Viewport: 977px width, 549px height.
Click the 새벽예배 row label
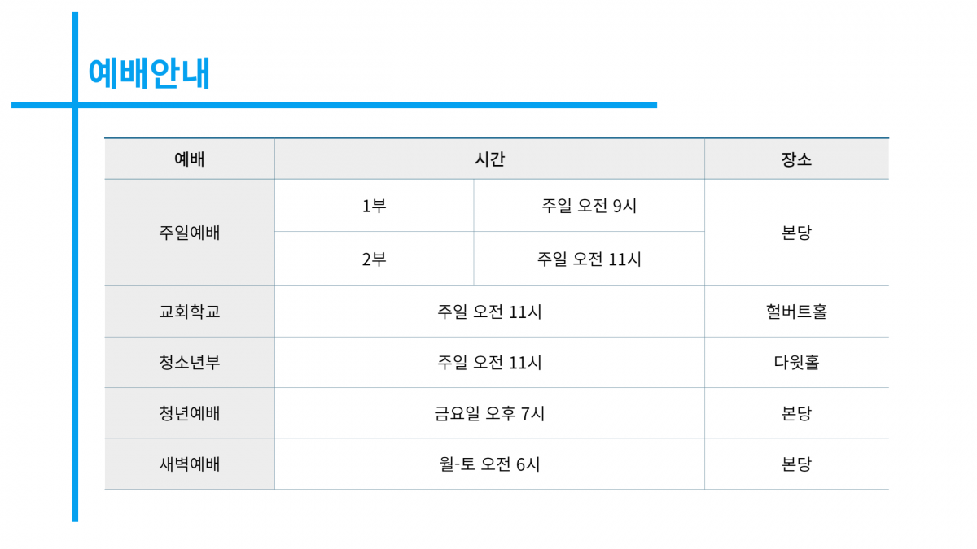click(x=190, y=464)
